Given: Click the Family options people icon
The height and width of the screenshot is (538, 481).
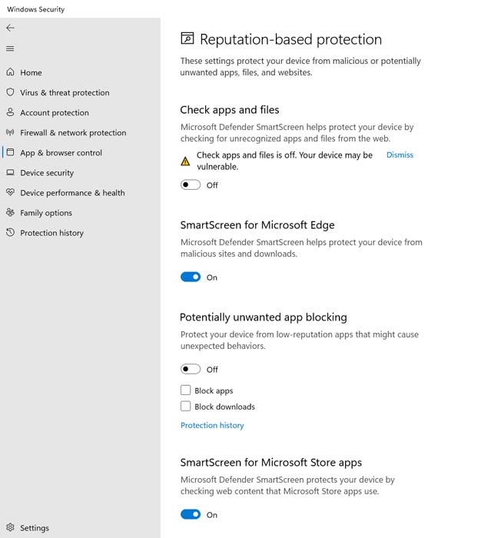Looking at the screenshot, I should [10, 212].
